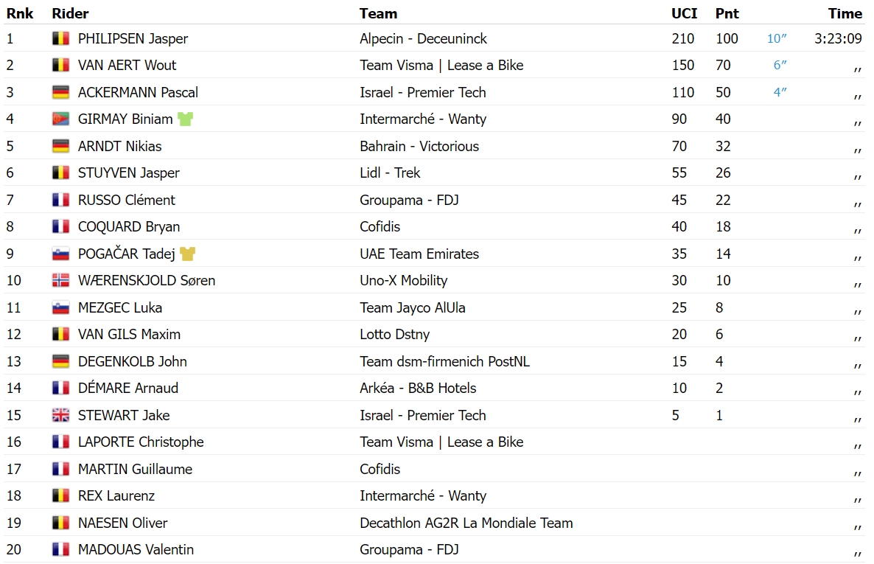
Task: Open the UAE Team Emirates team link
Action: tap(419, 254)
